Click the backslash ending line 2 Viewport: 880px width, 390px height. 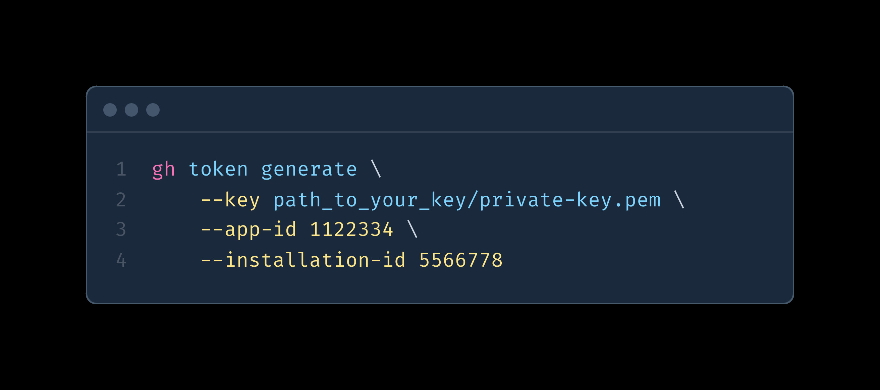point(679,199)
